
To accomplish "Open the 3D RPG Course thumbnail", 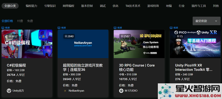I will click(x=139, y=44).
